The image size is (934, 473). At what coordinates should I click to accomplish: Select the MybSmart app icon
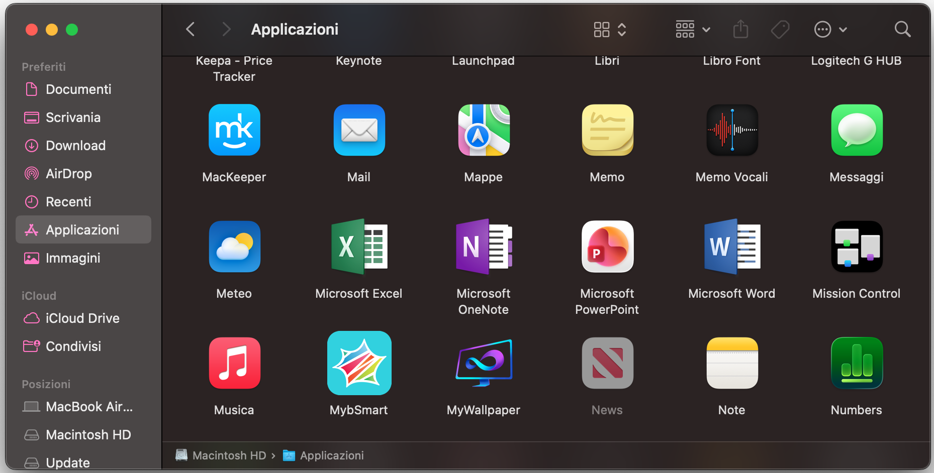coord(359,363)
